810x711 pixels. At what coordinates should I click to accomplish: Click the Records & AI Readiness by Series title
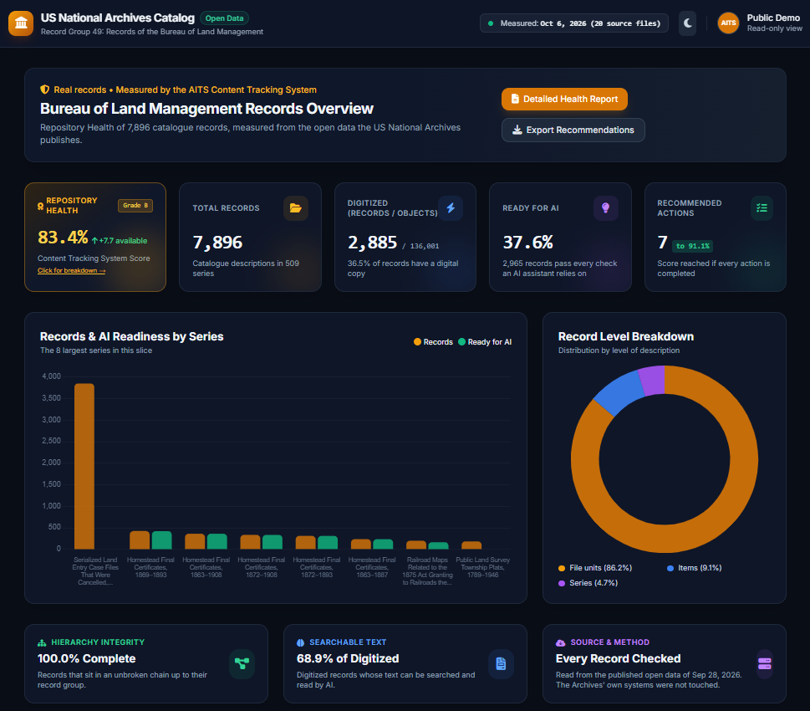tap(132, 336)
